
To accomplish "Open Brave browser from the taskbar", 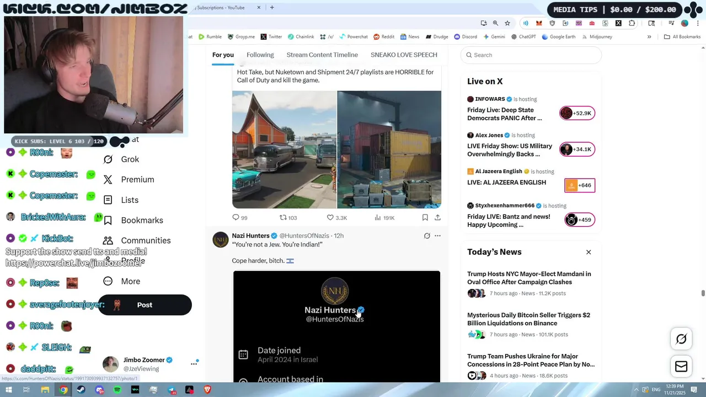I will 207,390.
